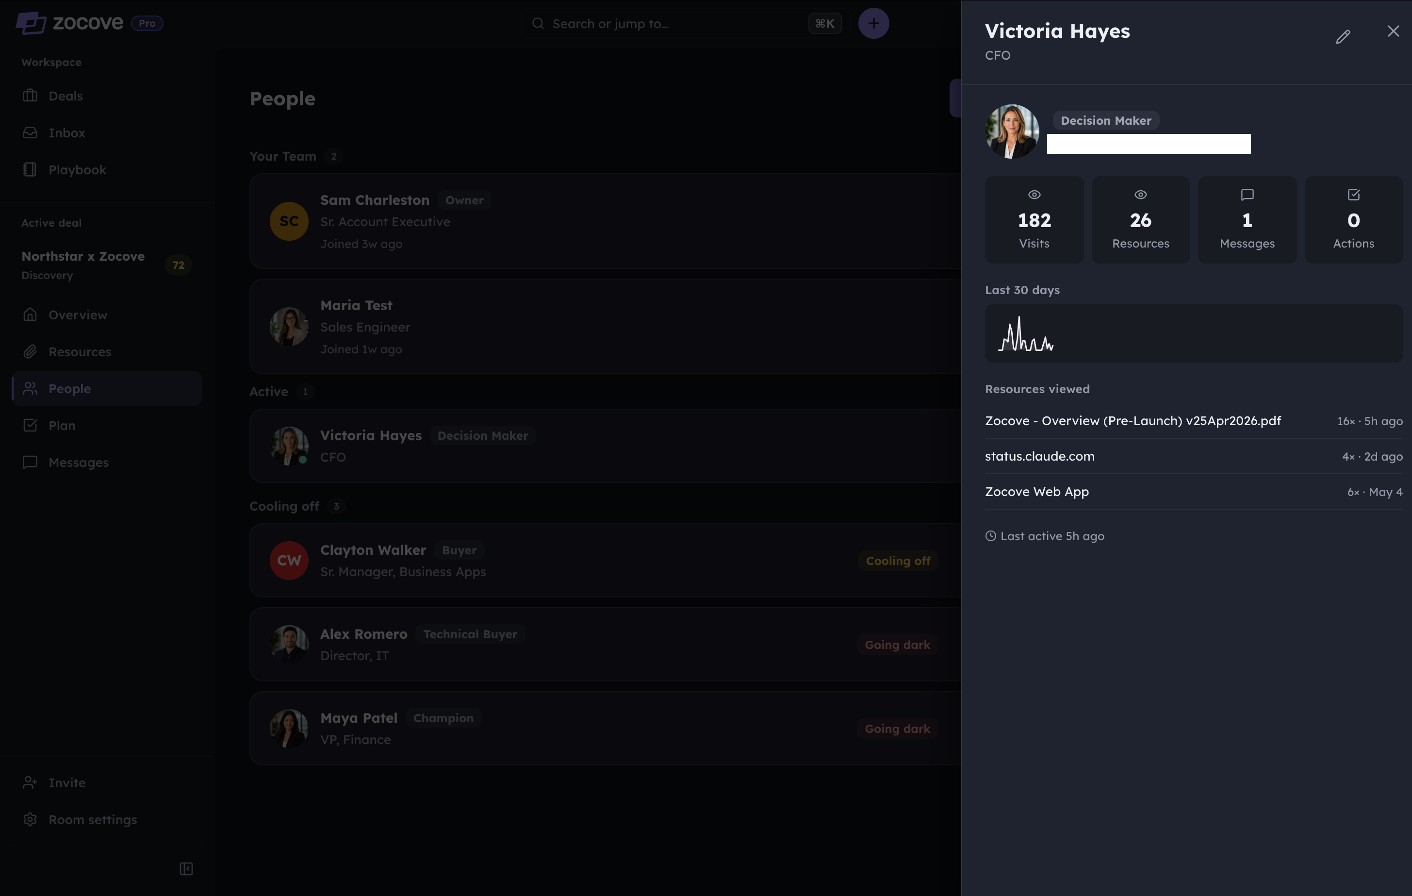Image resolution: width=1412 pixels, height=896 pixels.
Task: Click the Search or jump to field
Action: point(686,23)
